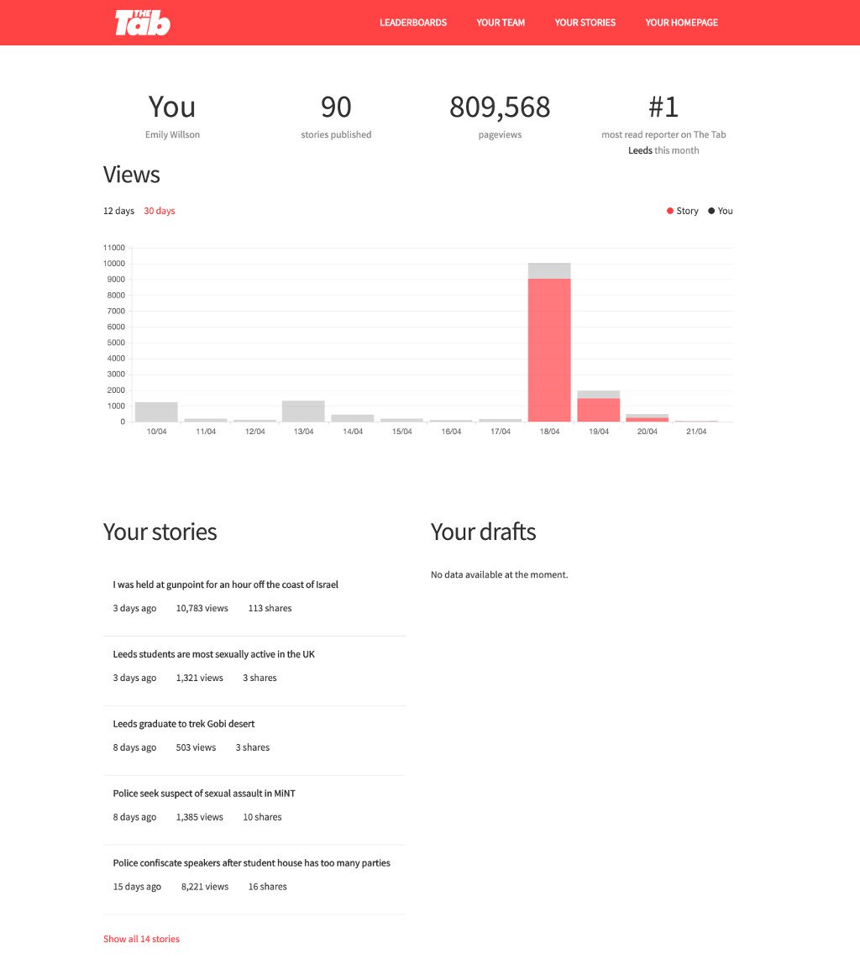Open the story about police seeking assault suspect
860x959 pixels.
click(204, 793)
